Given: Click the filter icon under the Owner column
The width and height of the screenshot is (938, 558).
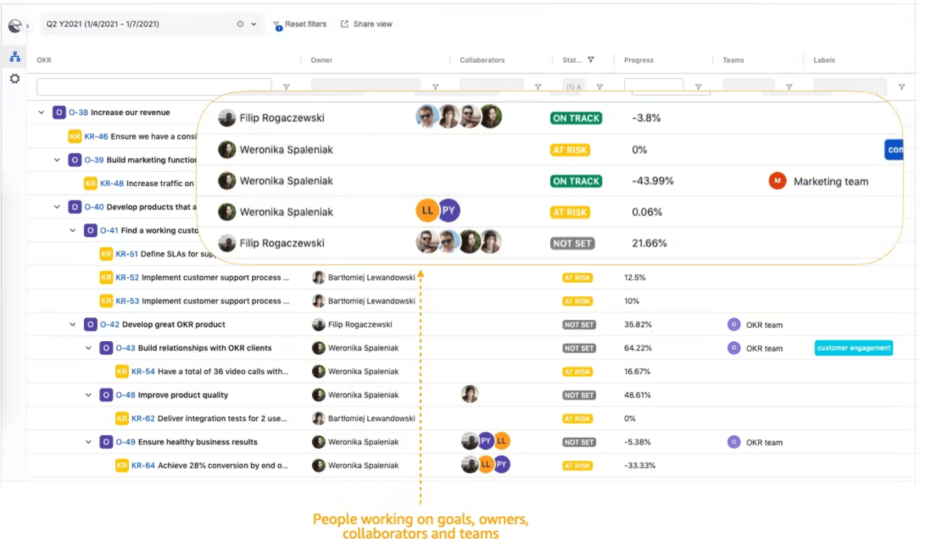Looking at the screenshot, I should click(436, 86).
